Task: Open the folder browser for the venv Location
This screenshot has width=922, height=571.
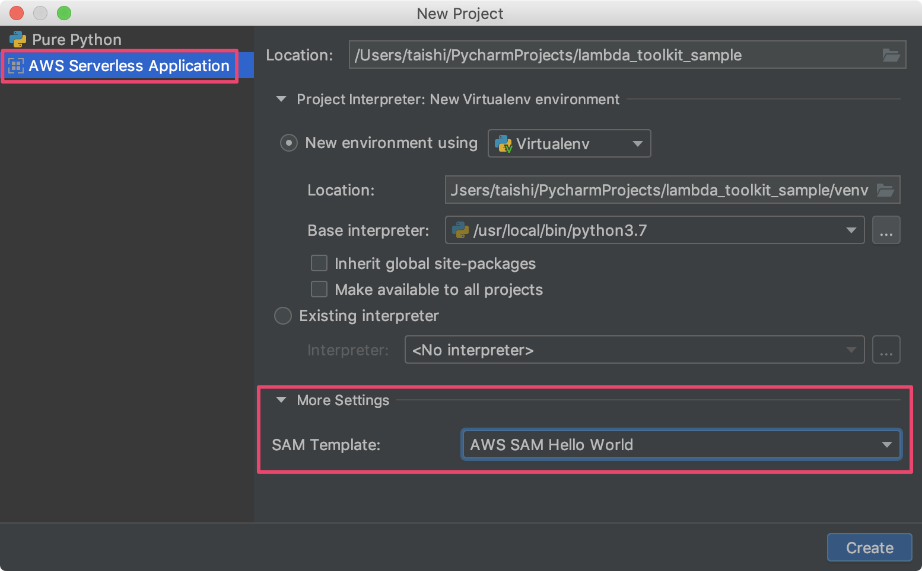Action: tap(886, 190)
